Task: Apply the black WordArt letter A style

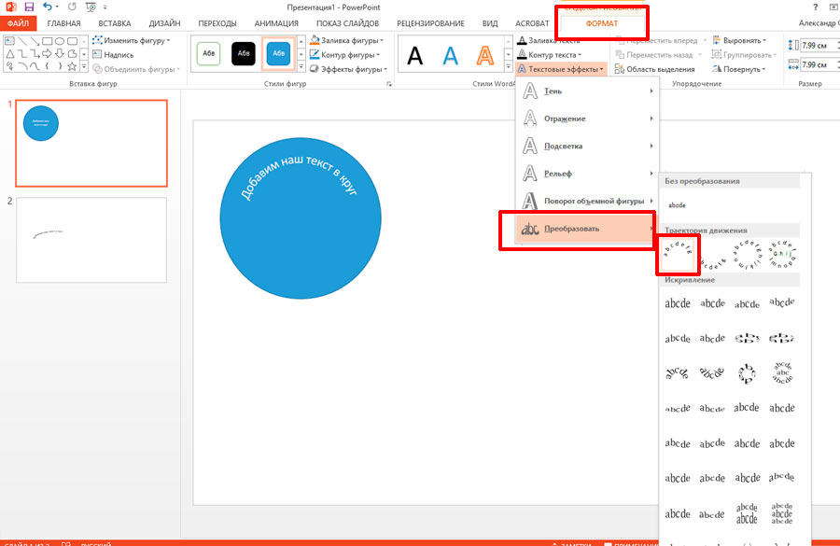Action: click(415, 55)
